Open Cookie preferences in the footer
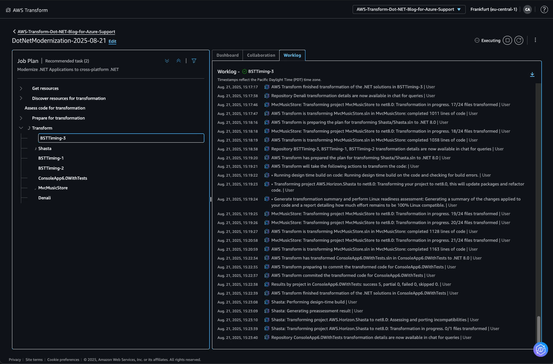This screenshot has width=553, height=364. coord(63,359)
